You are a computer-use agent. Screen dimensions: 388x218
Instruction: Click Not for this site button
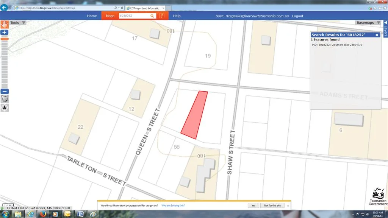(x=272, y=206)
